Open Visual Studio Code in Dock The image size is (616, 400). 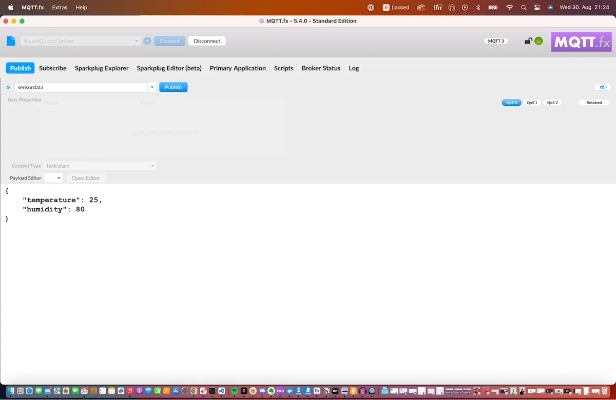[x=222, y=391]
